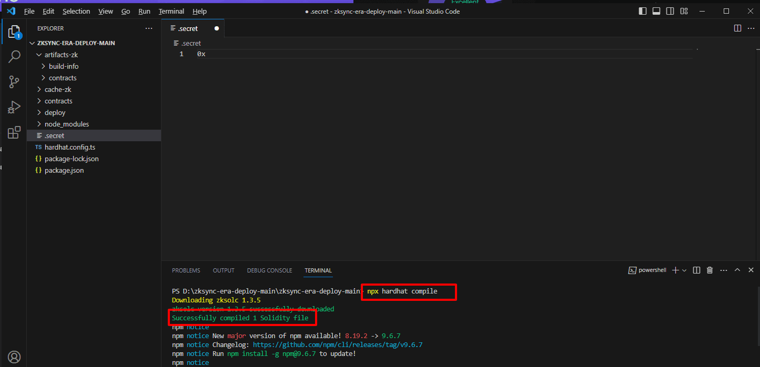The image size is (760, 367).
Task: Open the Terminal menu
Action: point(171,11)
